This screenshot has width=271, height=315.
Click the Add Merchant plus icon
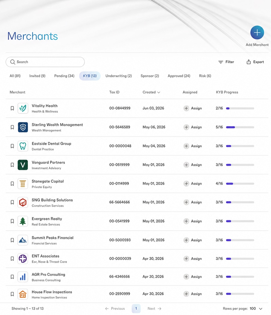coord(257,33)
